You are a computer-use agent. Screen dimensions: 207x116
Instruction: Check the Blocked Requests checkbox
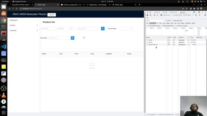tap(162, 26)
